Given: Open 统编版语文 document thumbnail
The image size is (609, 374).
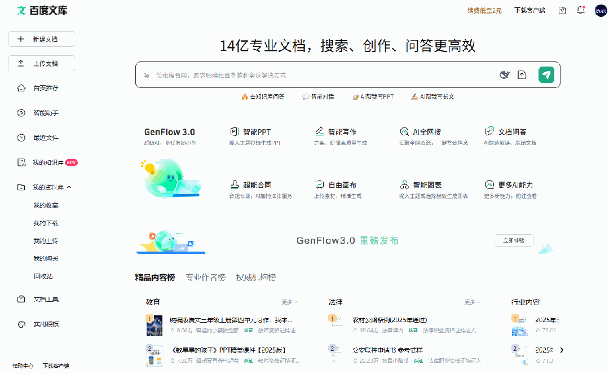Looking at the screenshot, I should [x=154, y=325].
